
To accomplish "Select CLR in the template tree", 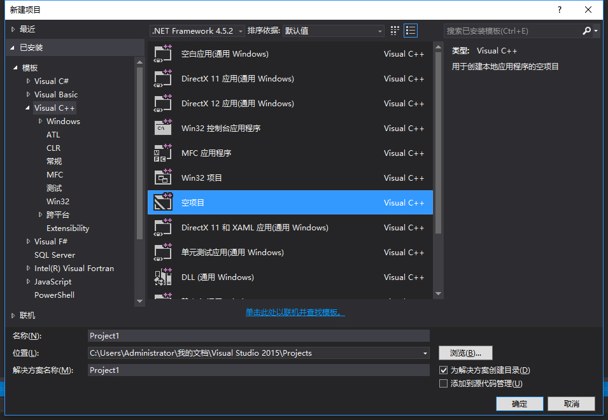I will 53,148.
